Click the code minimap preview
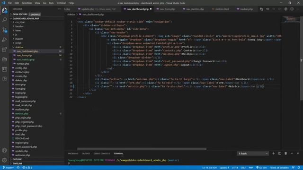The image size is (303, 170). coord(292,19)
